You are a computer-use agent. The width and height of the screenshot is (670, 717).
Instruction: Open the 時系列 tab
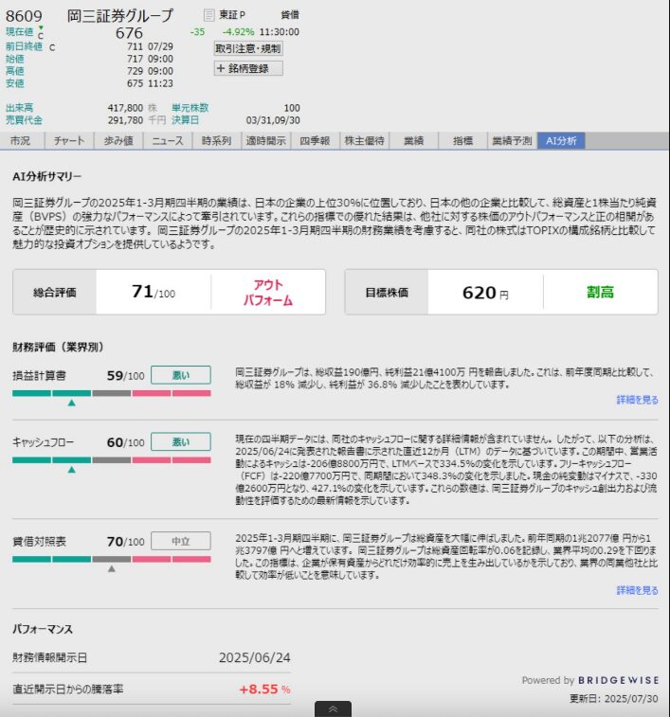[x=216, y=141]
